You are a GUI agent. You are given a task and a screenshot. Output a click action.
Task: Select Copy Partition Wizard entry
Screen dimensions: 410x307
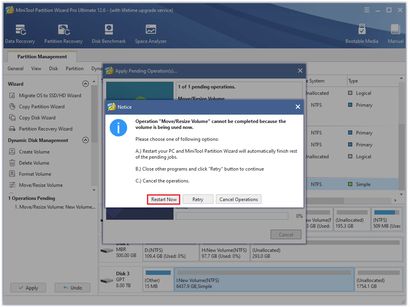pyautogui.click(x=42, y=107)
